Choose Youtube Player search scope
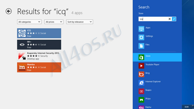Viewport: 194px width, 109px height. point(152,64)
